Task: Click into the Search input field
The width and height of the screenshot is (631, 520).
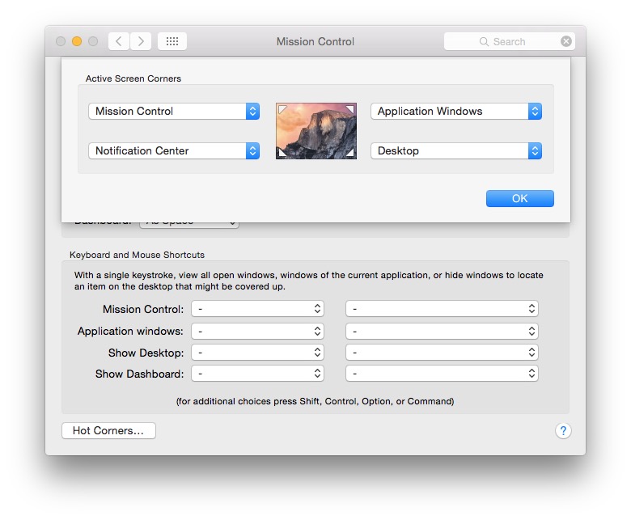Action: click(x=518, y=41)
